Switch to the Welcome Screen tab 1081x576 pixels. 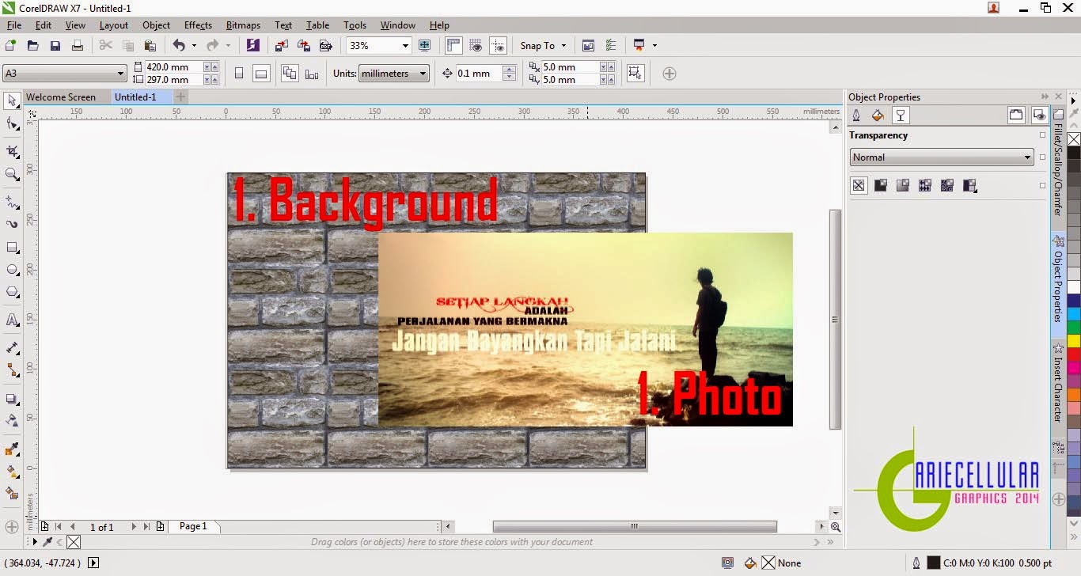(x=61, y=97)
